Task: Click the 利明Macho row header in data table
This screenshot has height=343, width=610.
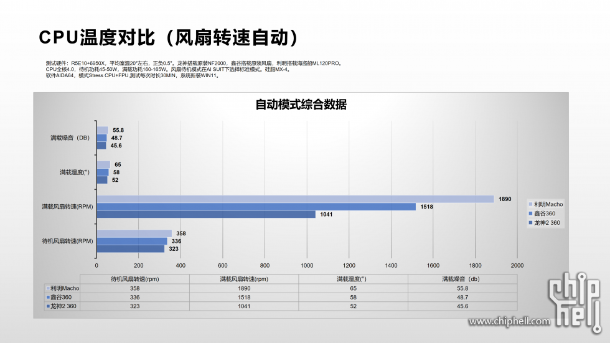Action: (62, 288)
